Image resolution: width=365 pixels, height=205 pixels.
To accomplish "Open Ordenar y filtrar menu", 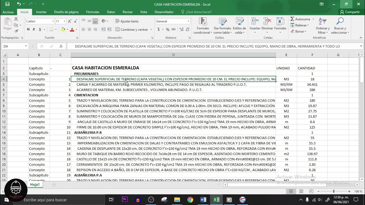I will 323,26.
